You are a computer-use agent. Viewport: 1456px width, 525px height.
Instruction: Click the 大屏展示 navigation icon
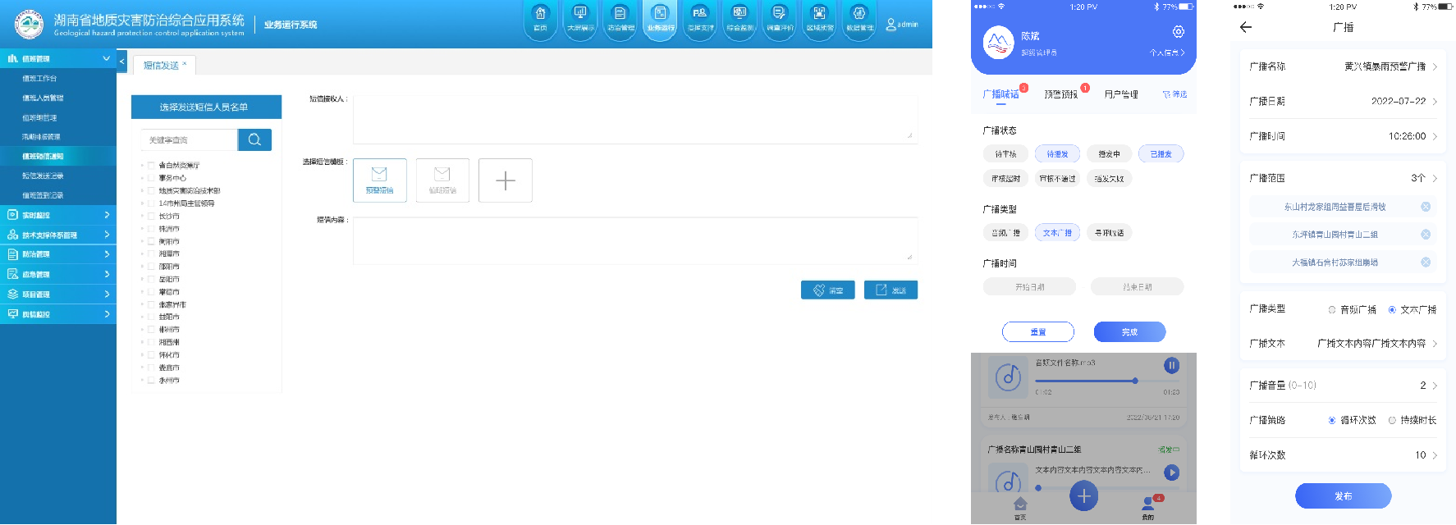click(x=580, y=18)
